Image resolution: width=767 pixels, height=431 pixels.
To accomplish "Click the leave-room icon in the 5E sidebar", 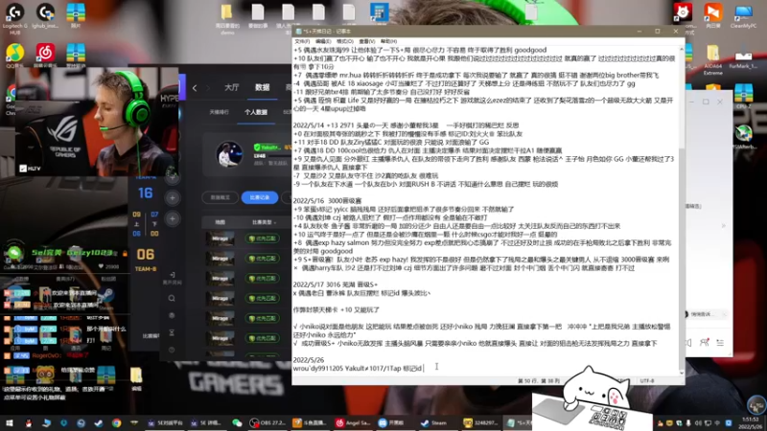I will (172, 277).
